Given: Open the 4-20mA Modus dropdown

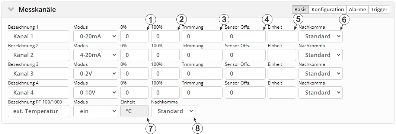Looking at the screenshot, I should point(96,55).
